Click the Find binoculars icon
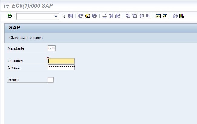The image size is (197, 124). coord(111,16)
